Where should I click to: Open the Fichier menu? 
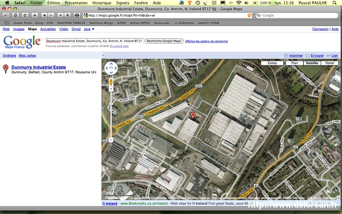click(36, 3)
